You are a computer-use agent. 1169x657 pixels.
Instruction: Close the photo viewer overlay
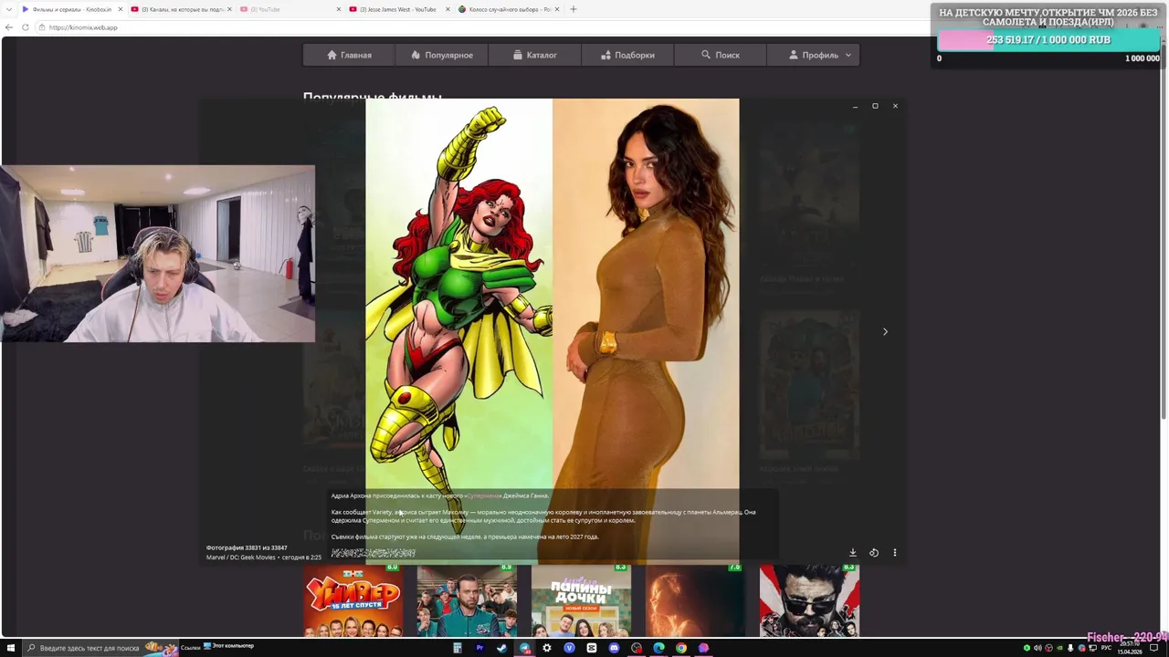895,106
